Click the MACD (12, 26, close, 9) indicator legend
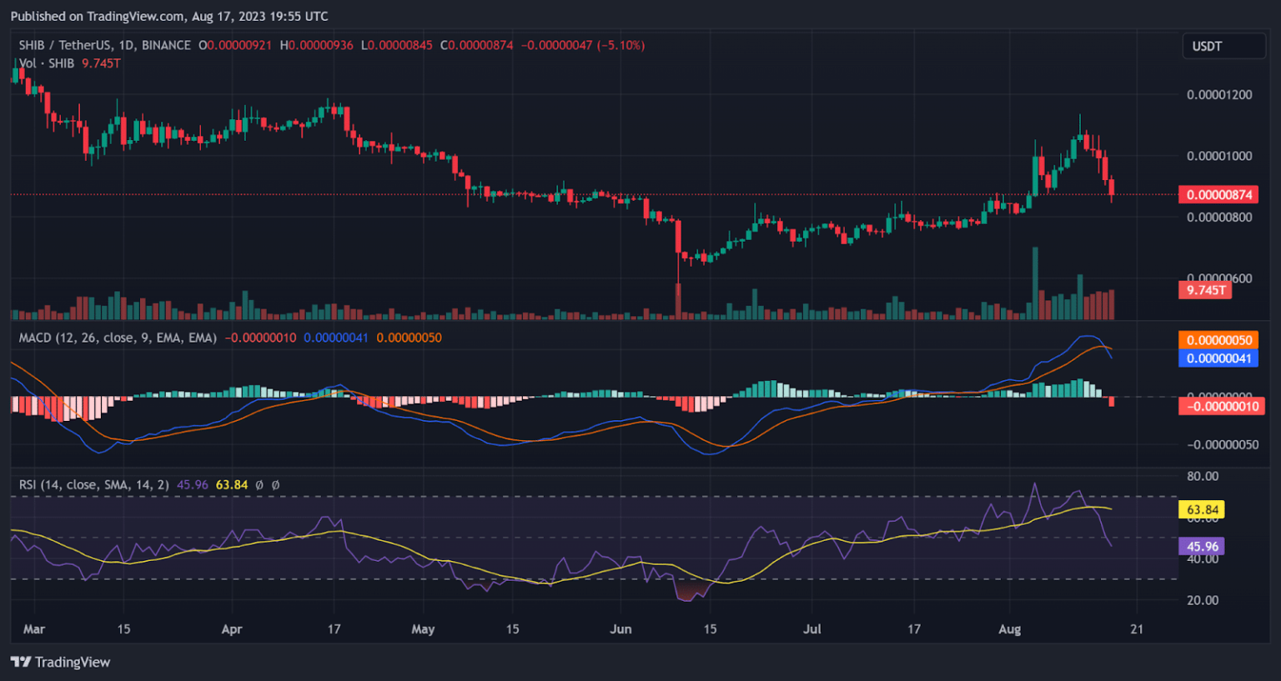Image resolution: width=1281 pixels, height=681 pixels. coord(117,338)
